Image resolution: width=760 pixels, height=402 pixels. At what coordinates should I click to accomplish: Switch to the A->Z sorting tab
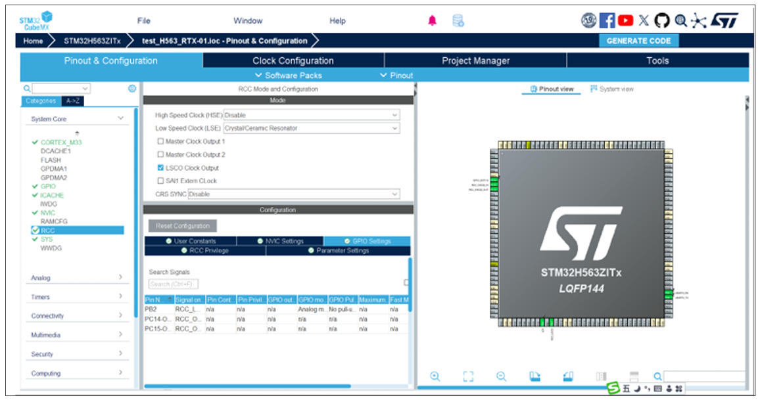[73, 100]
